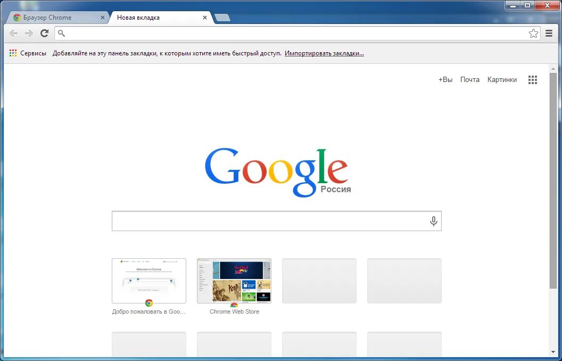
Task: Open a new tab with the tab button
Action: tap(222, 18)
